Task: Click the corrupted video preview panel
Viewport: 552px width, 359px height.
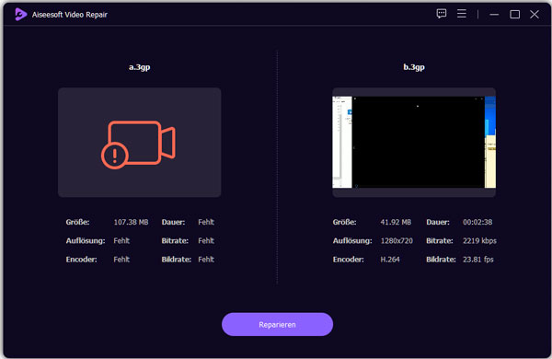Action: (x=140, y=143)
